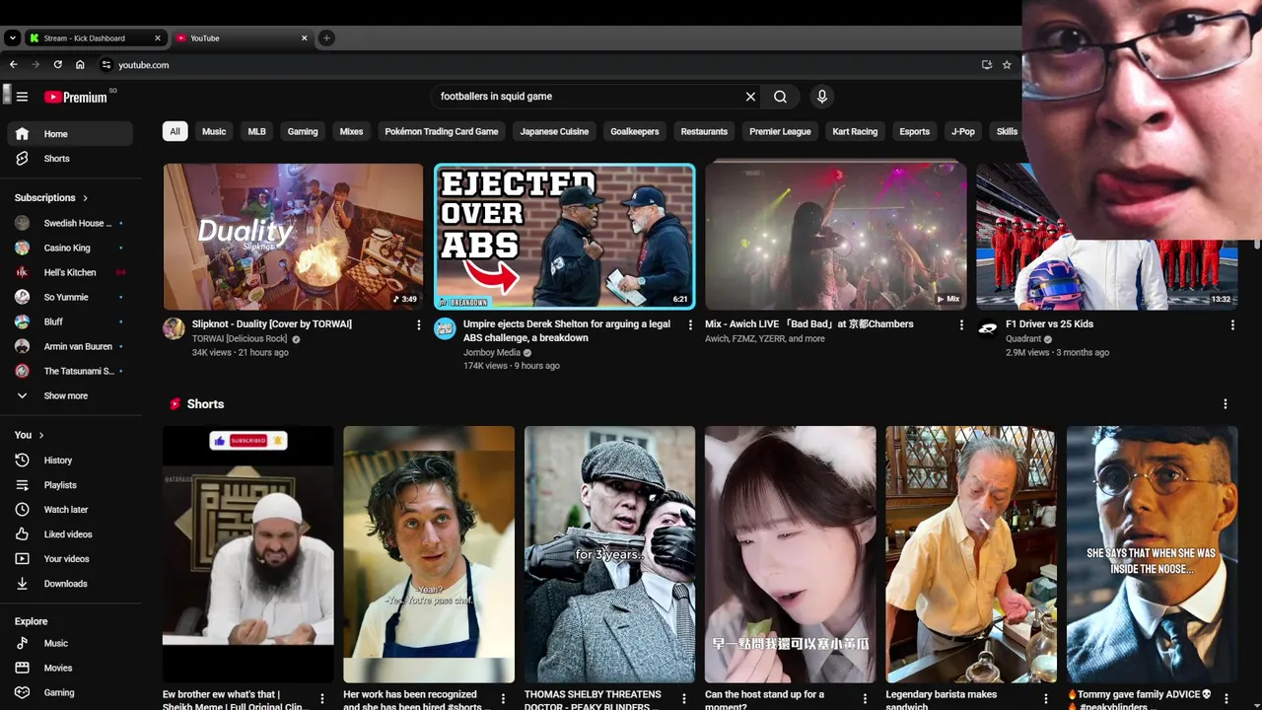This screenshot has height=710, width=1262.
Task: Open a new browser tab with plus
Action: click(x=326, y=38)
